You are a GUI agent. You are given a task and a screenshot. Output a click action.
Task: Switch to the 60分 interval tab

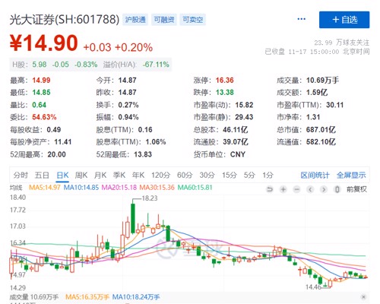[185, 175]
